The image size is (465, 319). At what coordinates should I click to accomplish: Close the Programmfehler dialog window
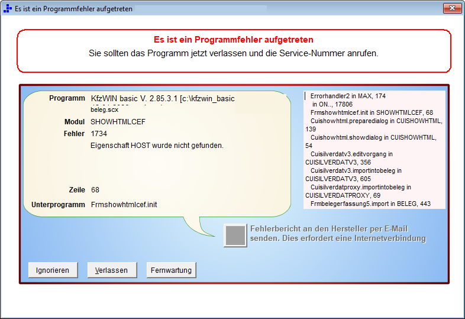pos(452,8)
